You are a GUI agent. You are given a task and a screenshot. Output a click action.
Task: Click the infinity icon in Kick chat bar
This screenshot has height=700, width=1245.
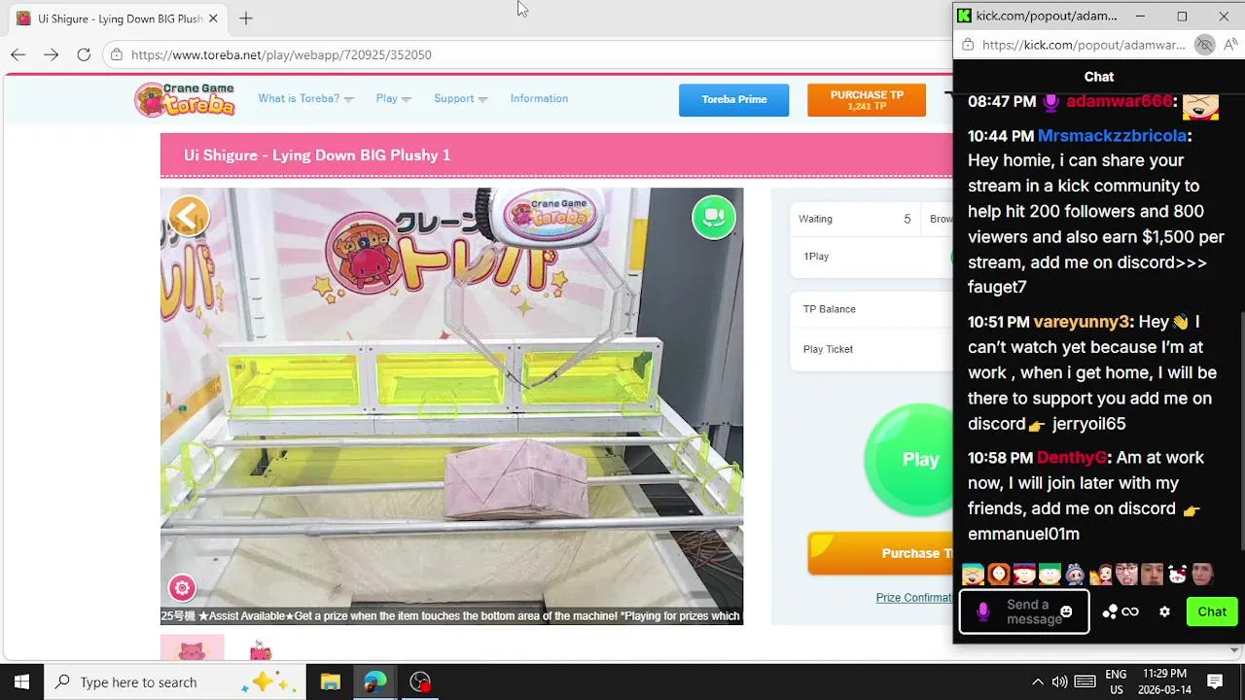(x=1130, y=612)
